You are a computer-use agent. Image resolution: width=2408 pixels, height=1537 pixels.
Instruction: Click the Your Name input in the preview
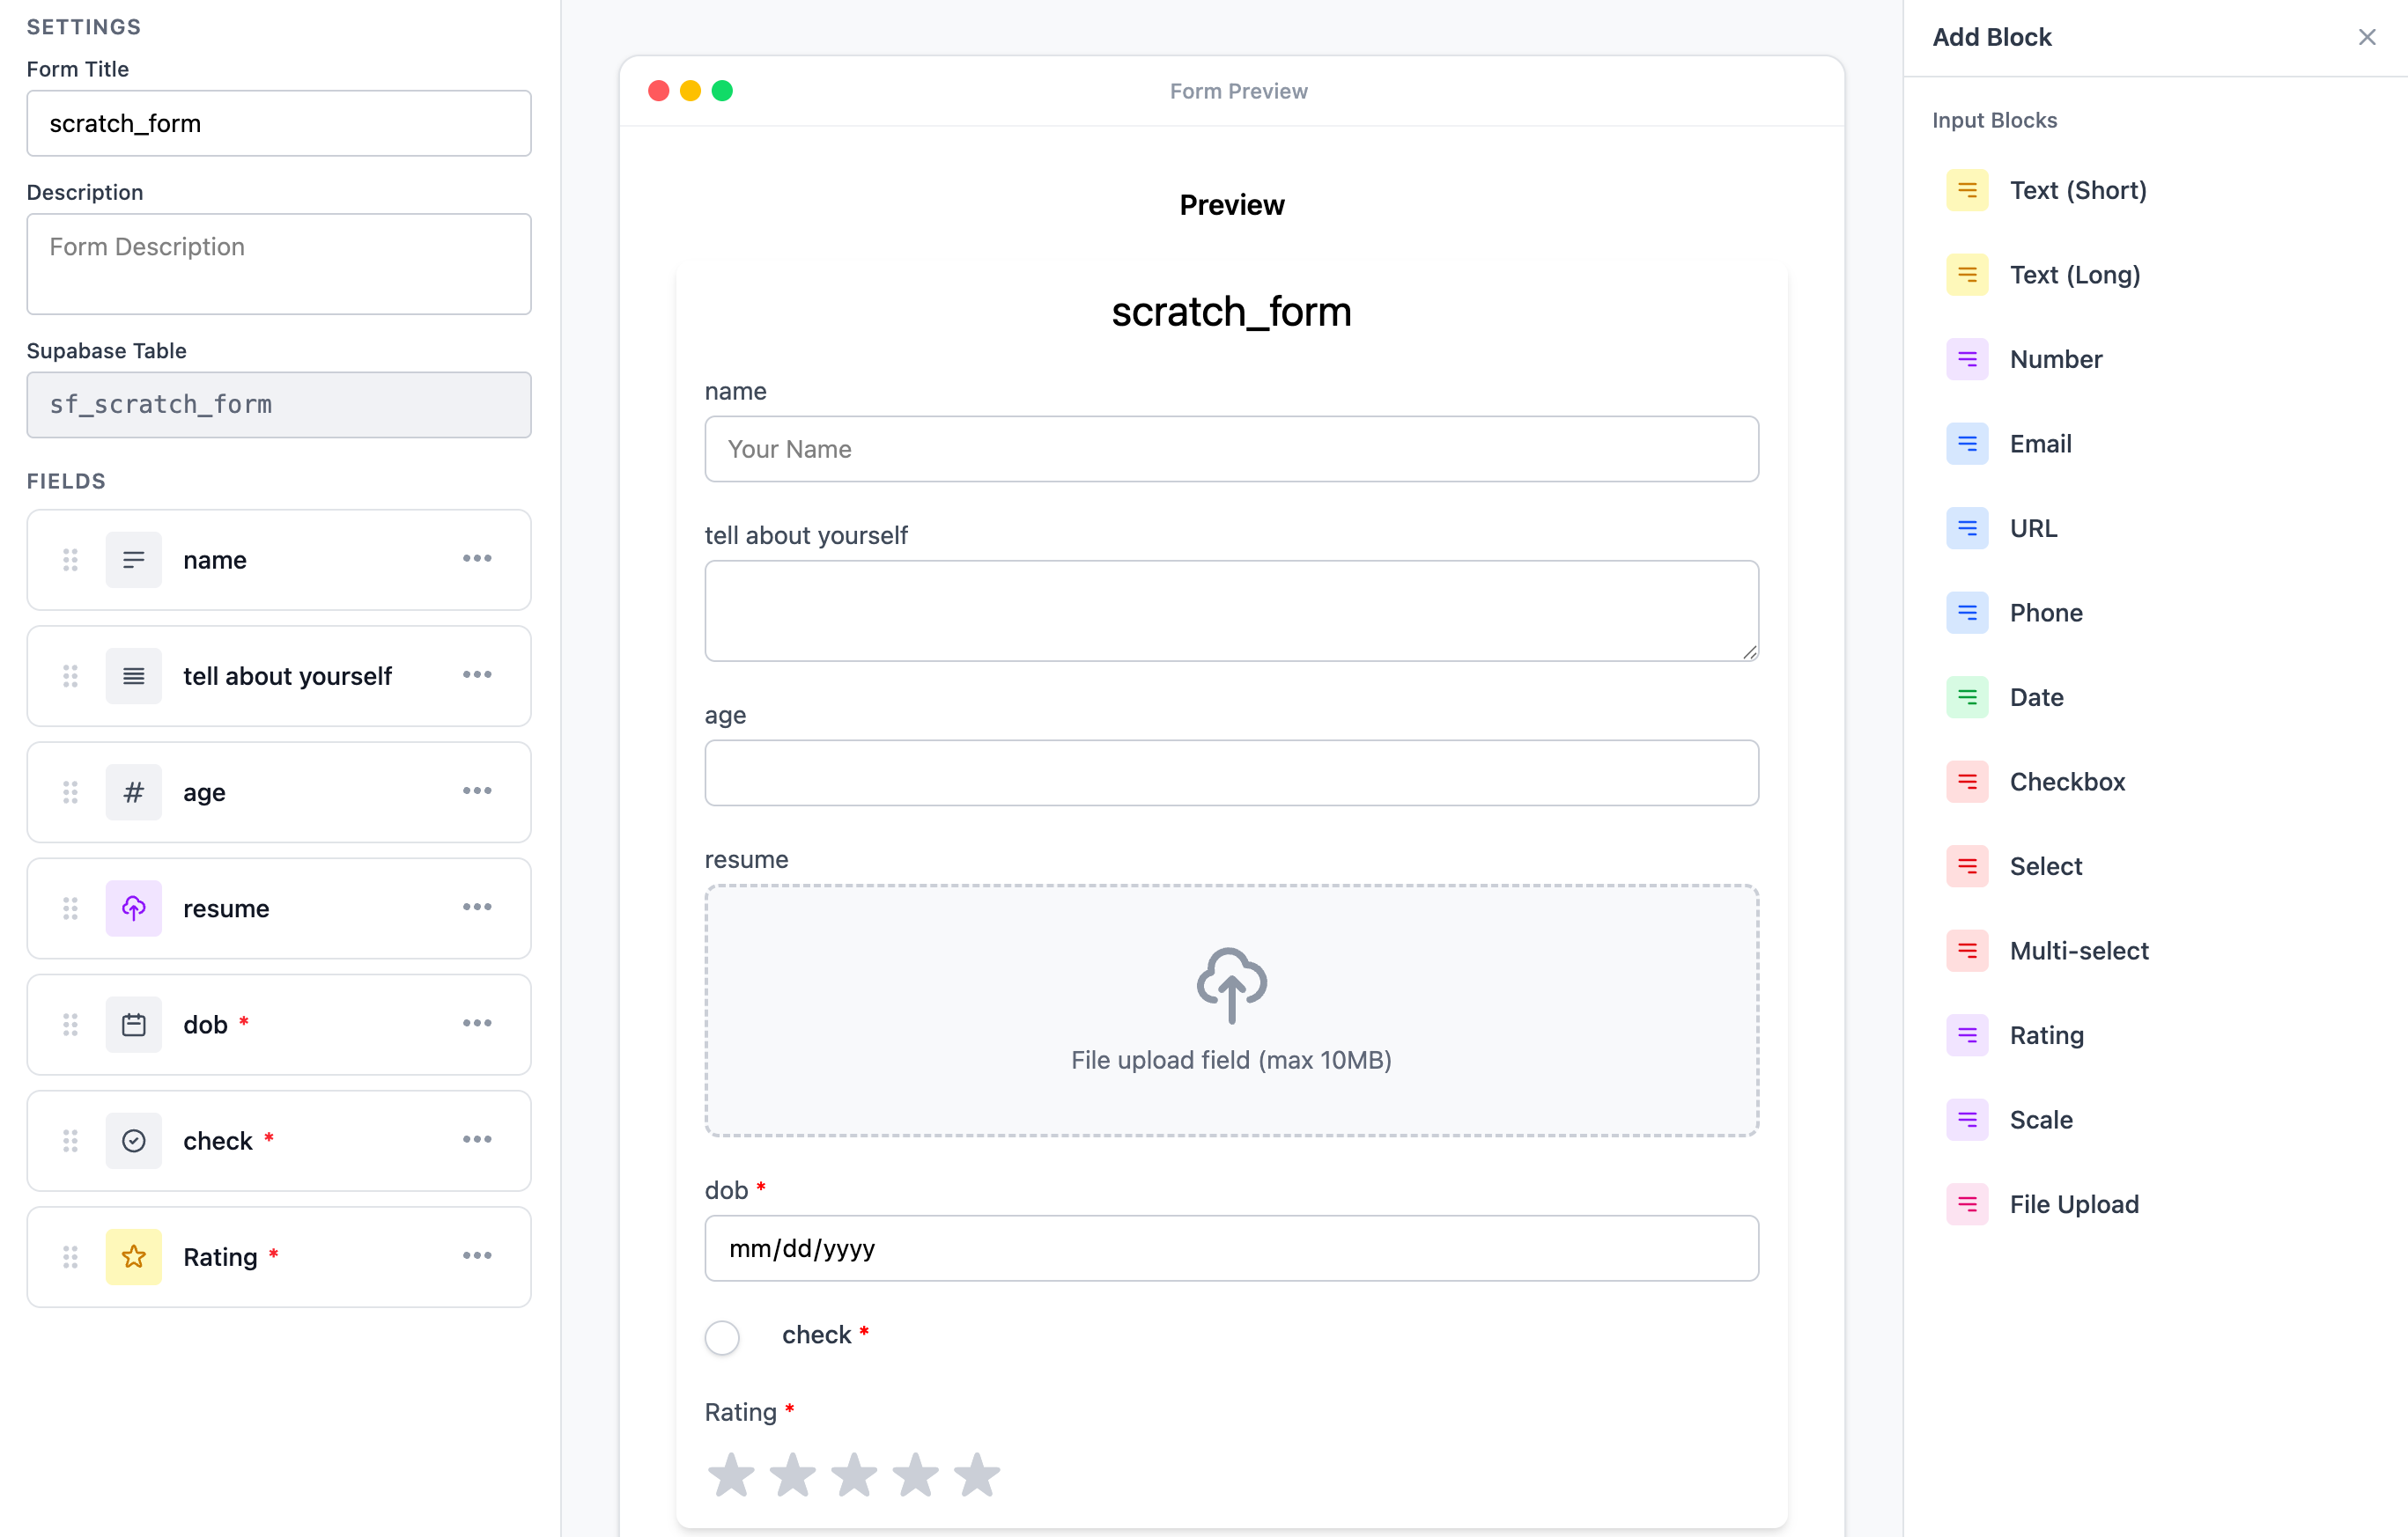click(x=1231, y=449)
